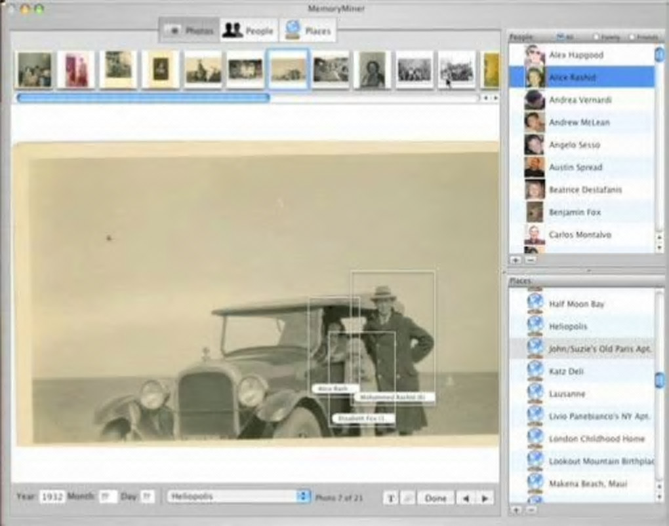Screen dimensions: 669x526
Task: Click globe icon for Makena Beach, Maui
Action: click(x=535, y=483)
